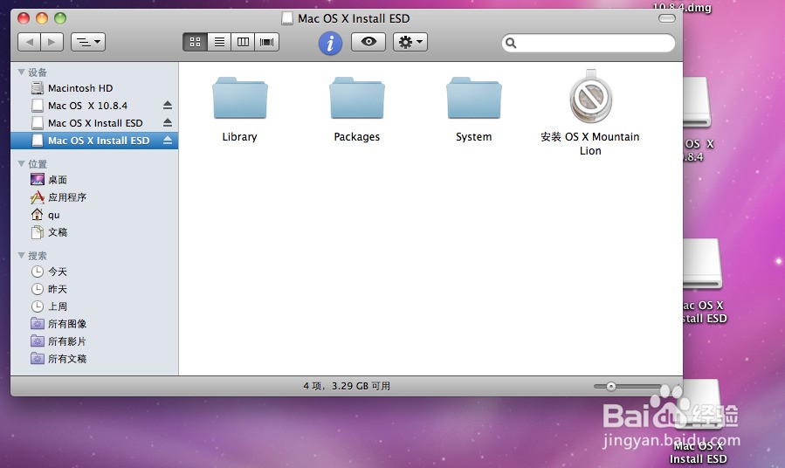Eject the unselected Mac OS X Install ESD volume
785x468 pixels.
[x=168, y=122]
